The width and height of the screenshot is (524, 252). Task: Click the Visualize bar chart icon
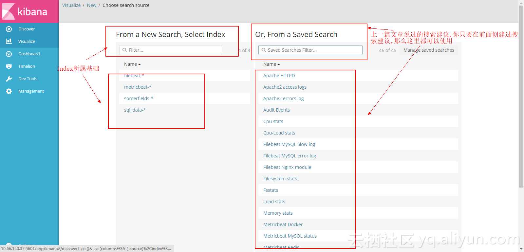[x=9, y=41]
